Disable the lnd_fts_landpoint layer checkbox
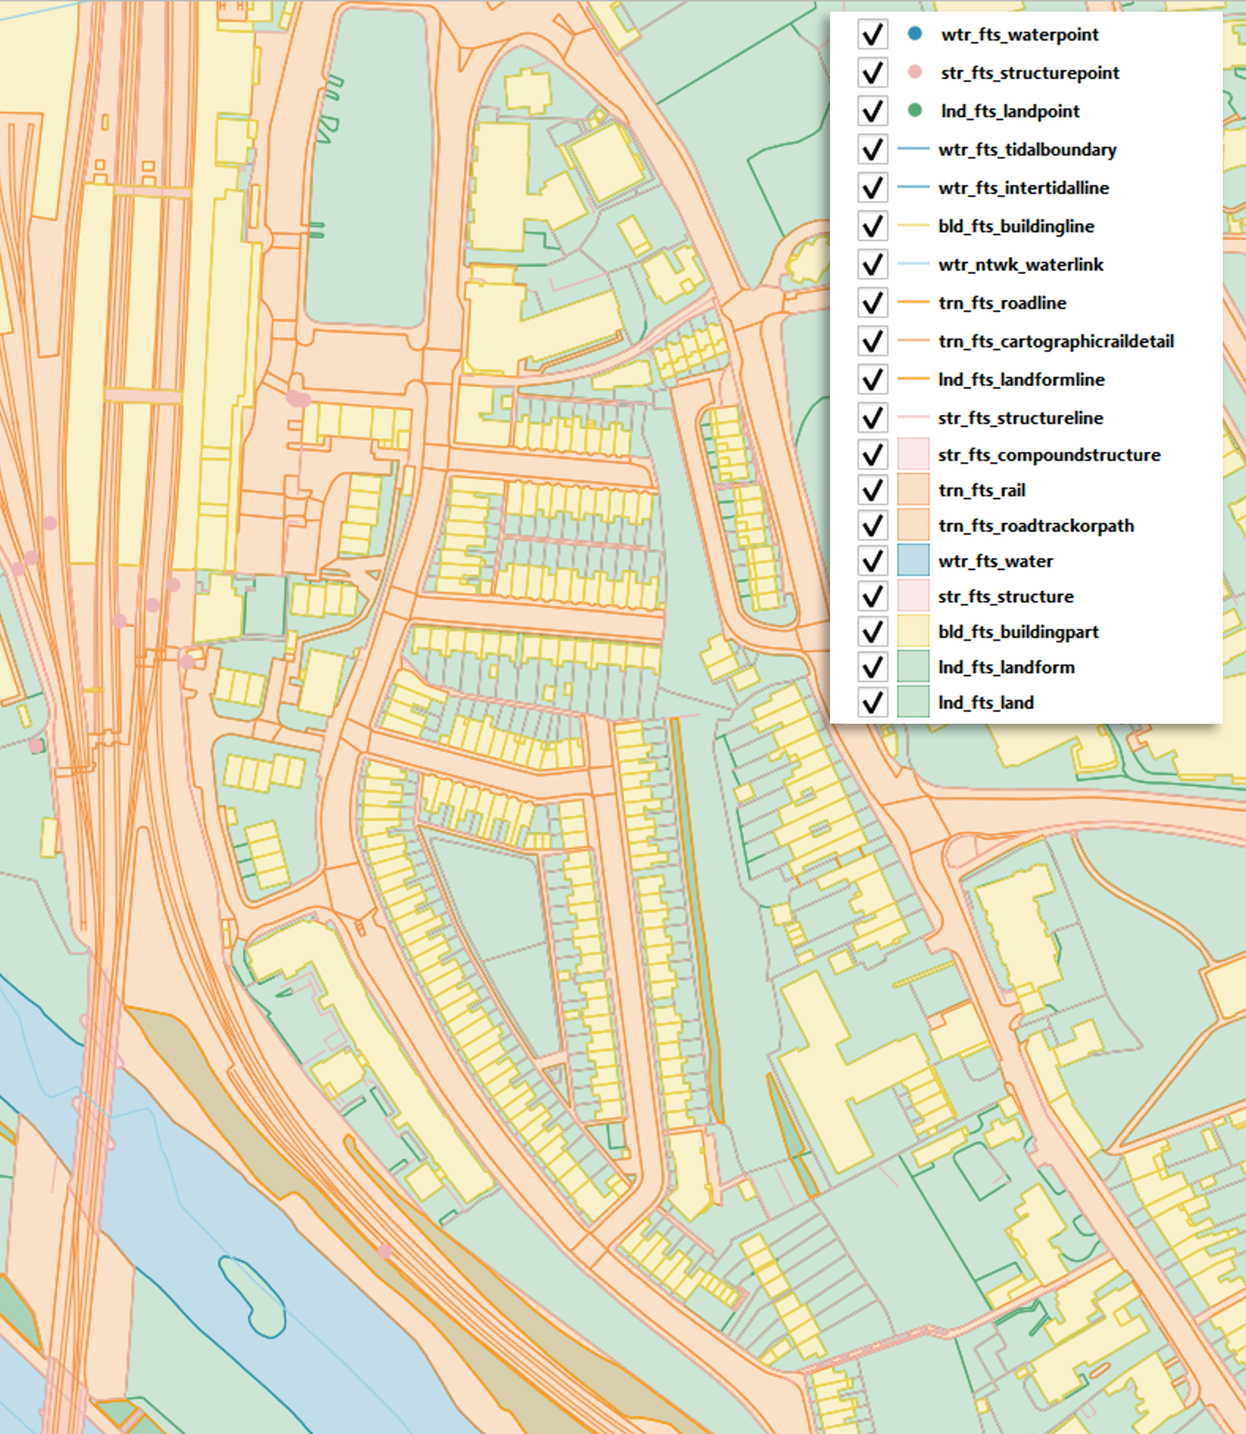Viewport: 1246px width, 1434px height. click(872, 111)
